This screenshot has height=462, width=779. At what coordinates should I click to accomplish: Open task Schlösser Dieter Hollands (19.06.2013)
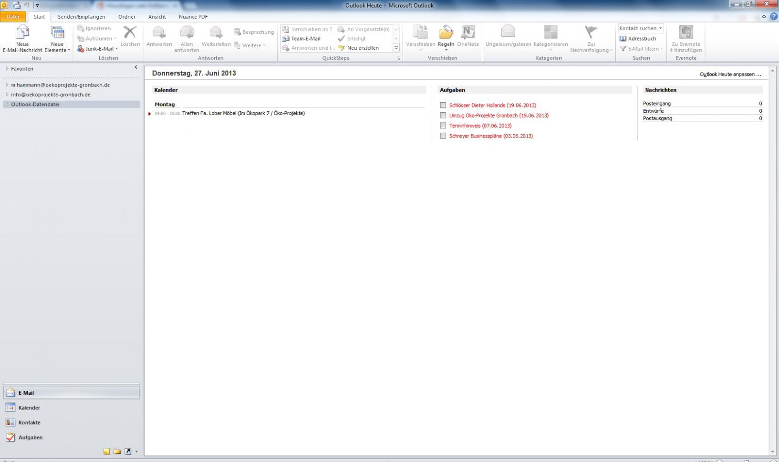[492, 105]
